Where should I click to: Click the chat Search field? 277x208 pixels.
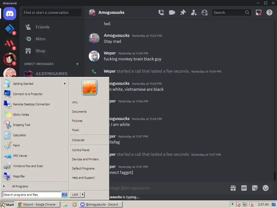232,12
